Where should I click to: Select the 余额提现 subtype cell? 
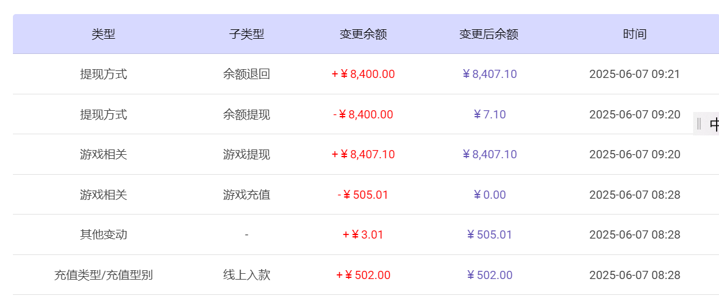[x=247, y=114]
